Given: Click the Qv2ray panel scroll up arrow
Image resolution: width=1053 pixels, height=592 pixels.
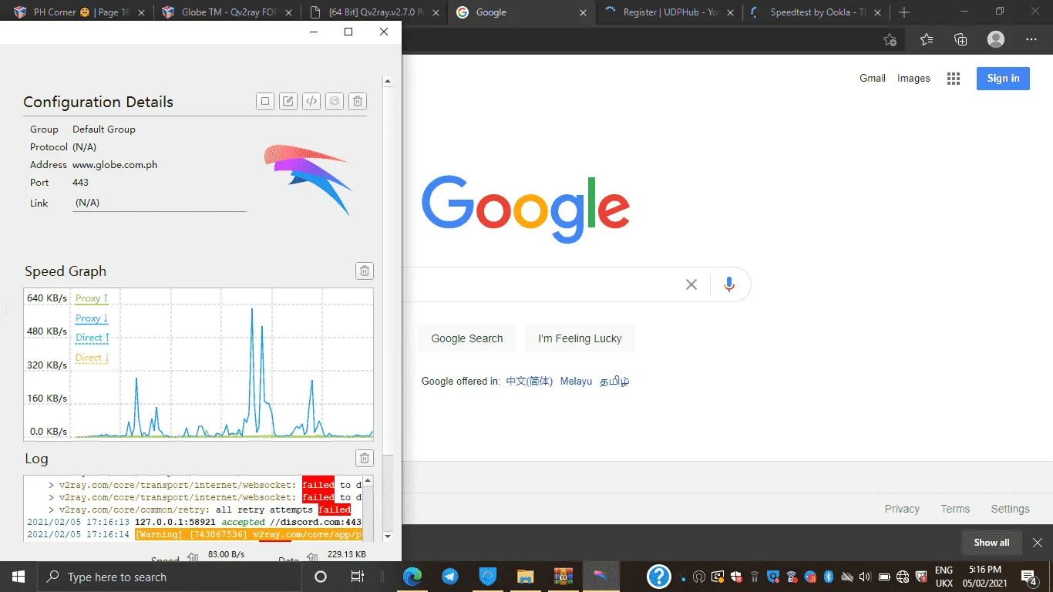Looking at the screenshot, I should [x=388, y=81].
